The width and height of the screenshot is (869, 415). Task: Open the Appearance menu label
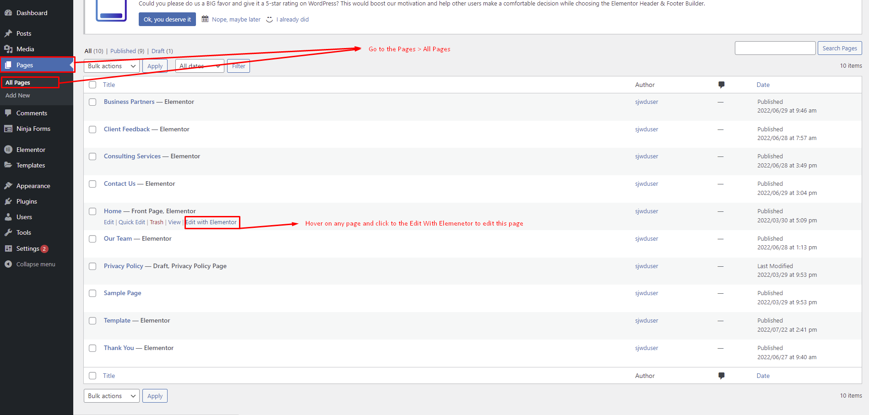point(33,186)
